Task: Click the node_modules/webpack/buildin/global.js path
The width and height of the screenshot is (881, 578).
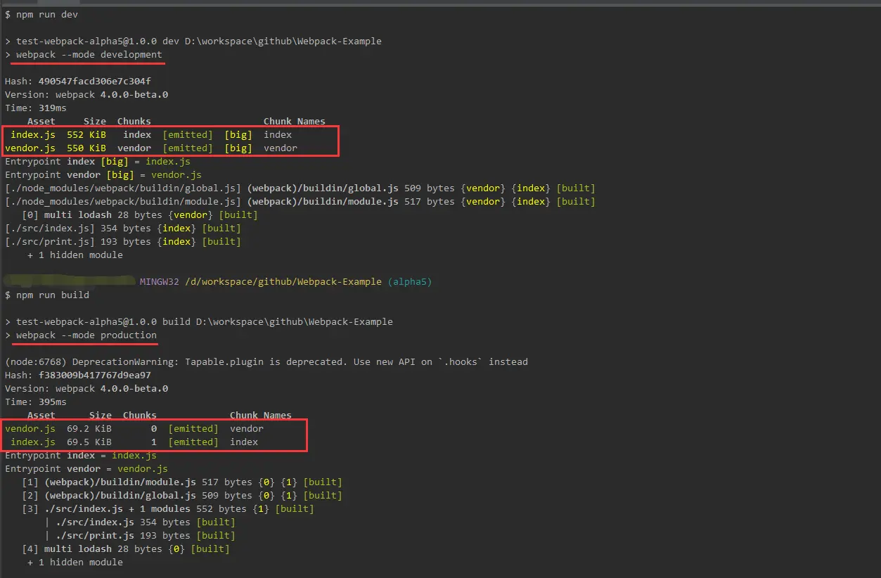Action: click(123, 188)
